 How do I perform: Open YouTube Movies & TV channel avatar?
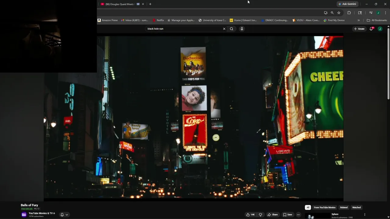24,214
